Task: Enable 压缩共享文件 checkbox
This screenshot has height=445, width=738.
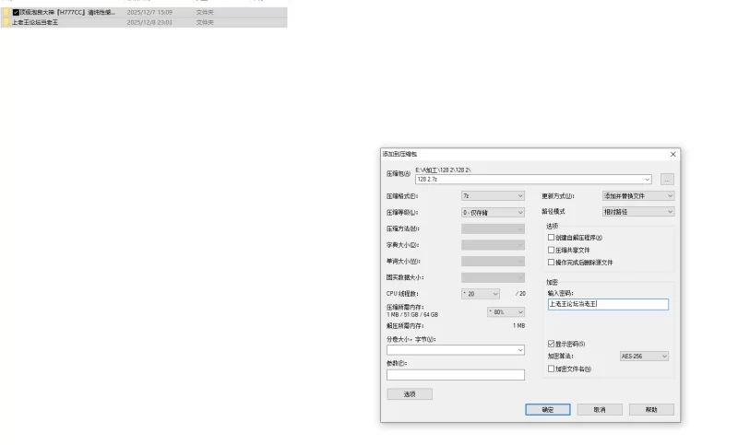Action: click(551, 250)
